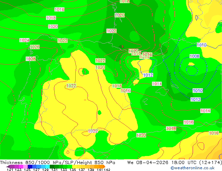Click the red 1020 label directly below a 1022 label

pos(100,67)
